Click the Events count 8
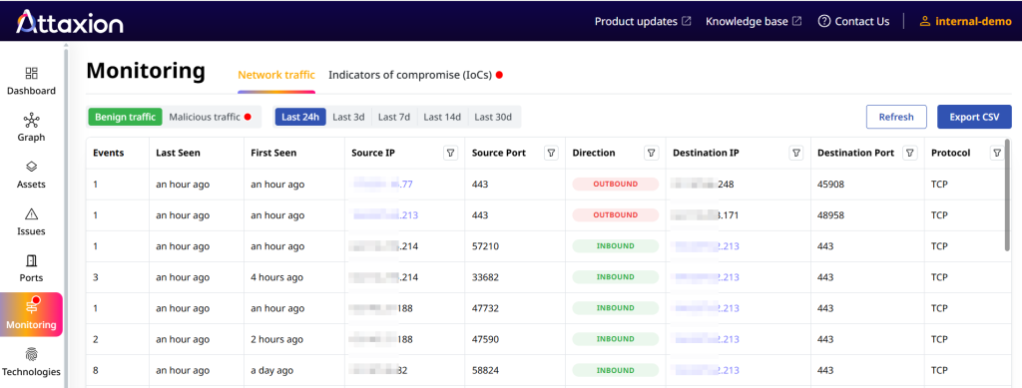1022x388 pixels. tap(95, 370)
